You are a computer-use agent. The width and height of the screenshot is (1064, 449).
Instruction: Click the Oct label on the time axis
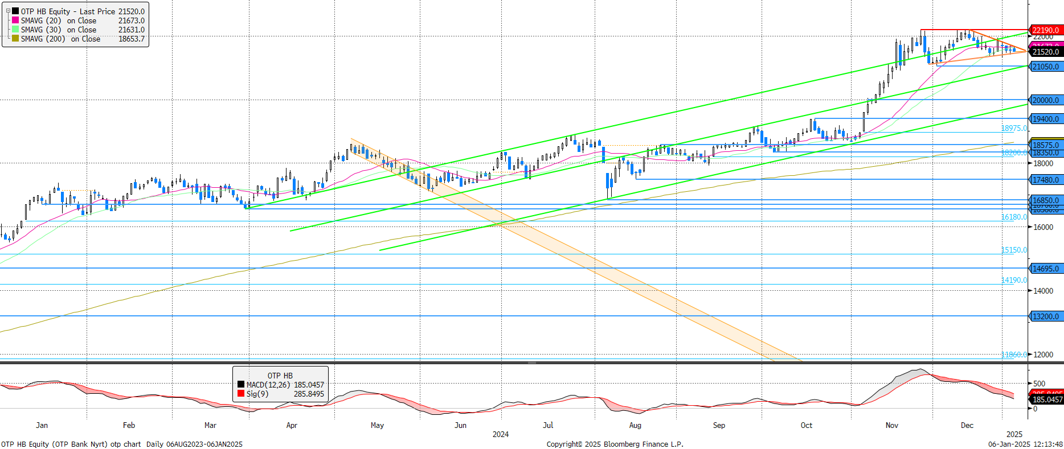tap(807, 425)
